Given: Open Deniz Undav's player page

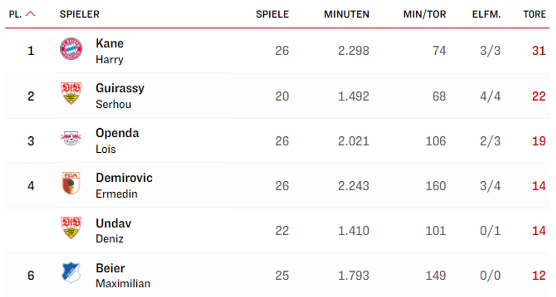Looking at the screenshot, I should click(113, 231).
